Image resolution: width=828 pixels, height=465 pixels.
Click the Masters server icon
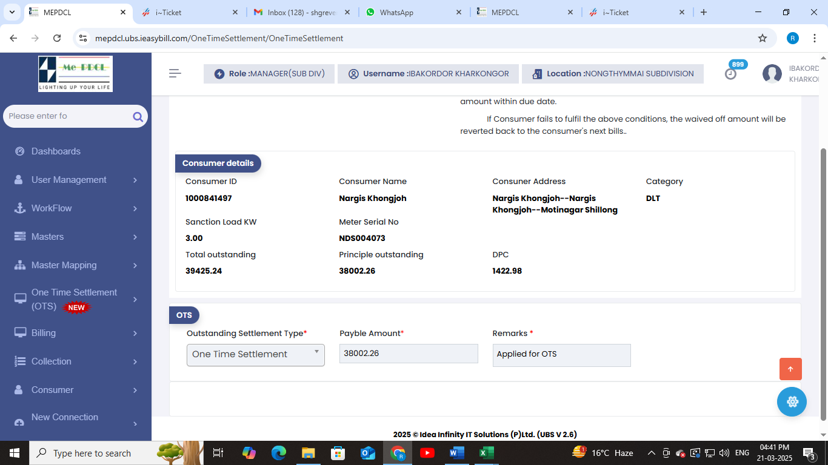(19, 237)
